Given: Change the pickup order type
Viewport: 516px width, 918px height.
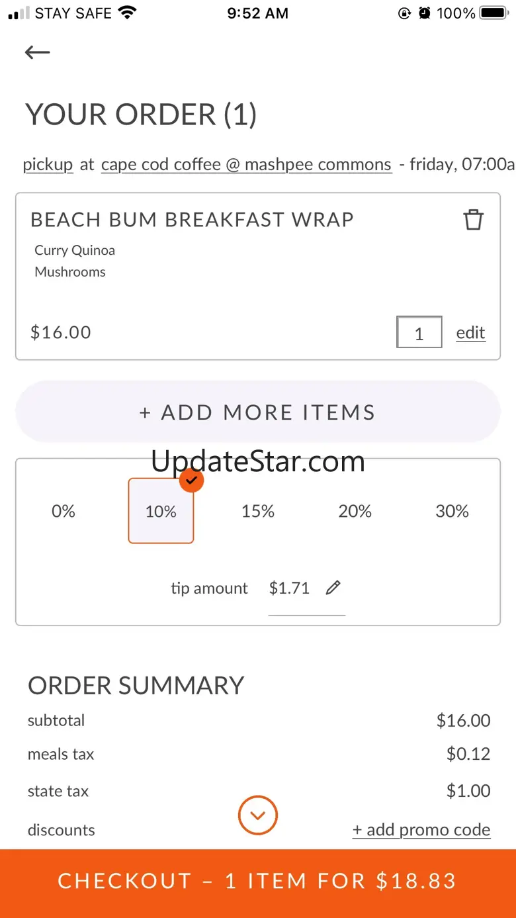Looking at the screenshot, I should [x=48, y=164].
